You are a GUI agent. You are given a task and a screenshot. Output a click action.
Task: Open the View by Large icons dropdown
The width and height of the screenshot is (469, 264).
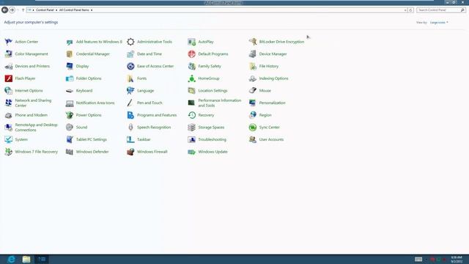439,23
